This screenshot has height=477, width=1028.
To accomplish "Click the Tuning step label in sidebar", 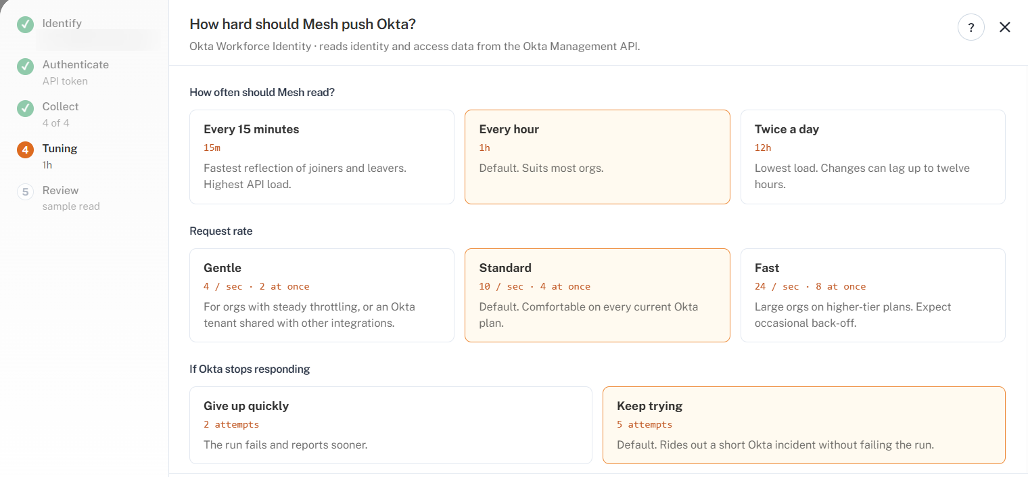I will tap(60, 149).
